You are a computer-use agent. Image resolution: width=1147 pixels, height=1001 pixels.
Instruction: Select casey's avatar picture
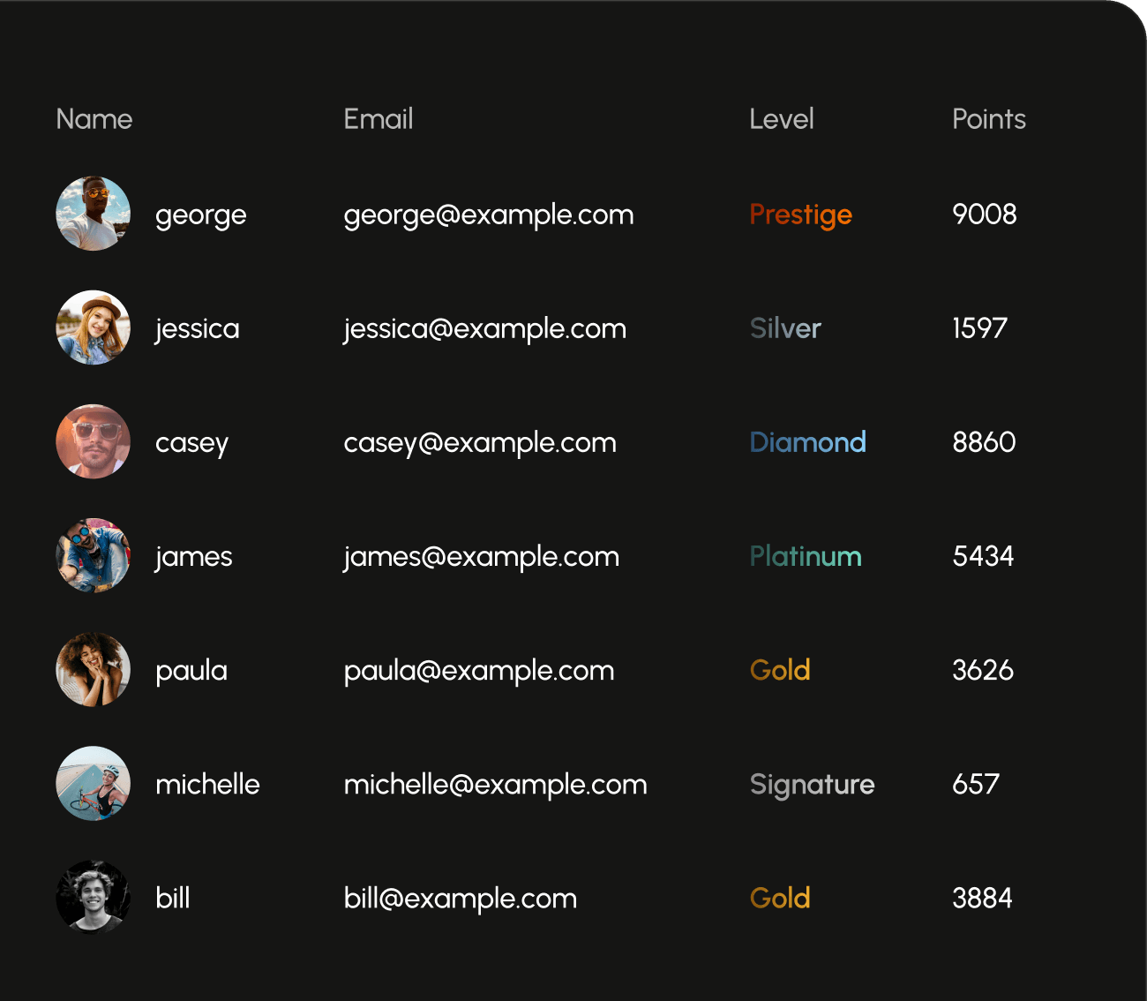pyautogui.click(x=93, y=441)
